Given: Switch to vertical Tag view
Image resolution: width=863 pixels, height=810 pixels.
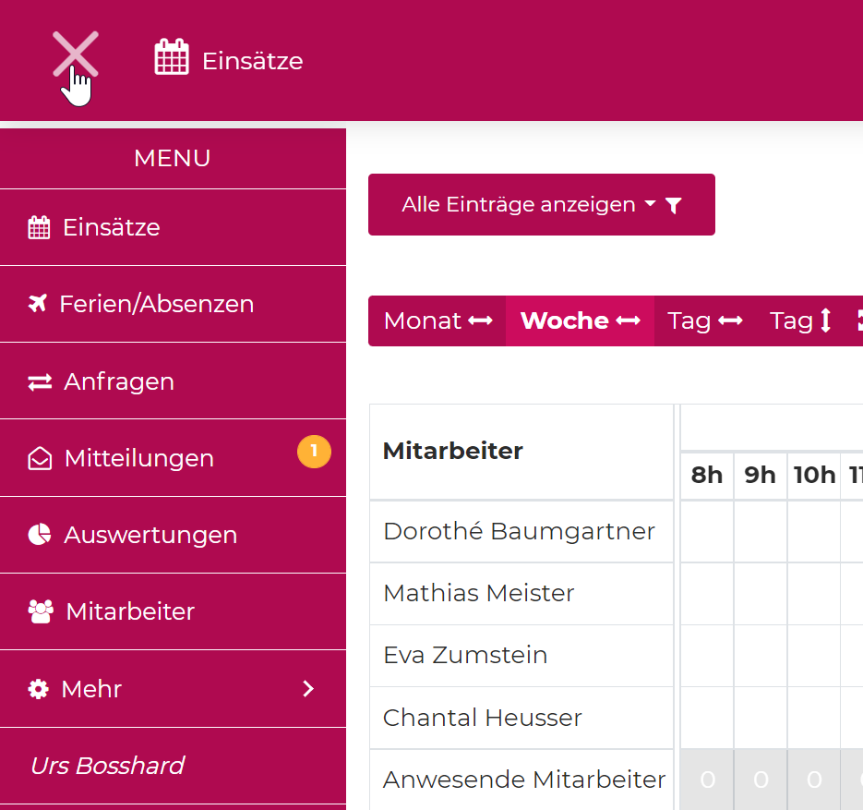Looking at the screenshot, I should pos(800,320).
